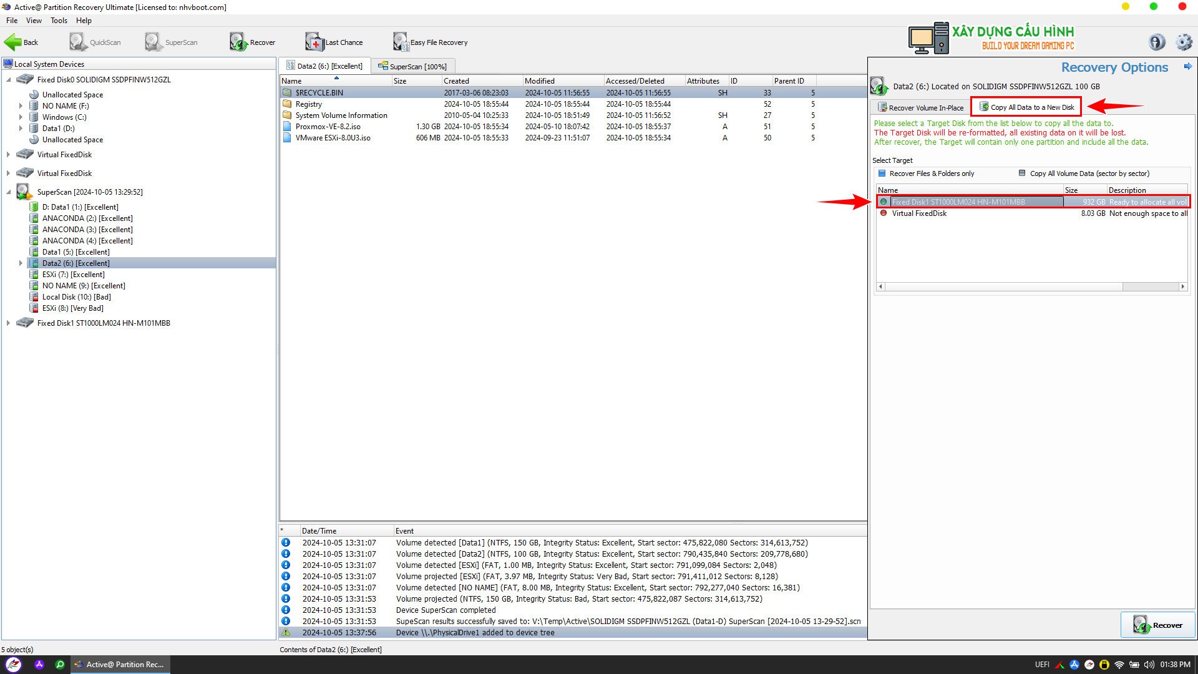The image size is (1198, 674).
Task: Switch to SuperScan [100%] tab
Action: pyautogui.click(x=412, y=66)
